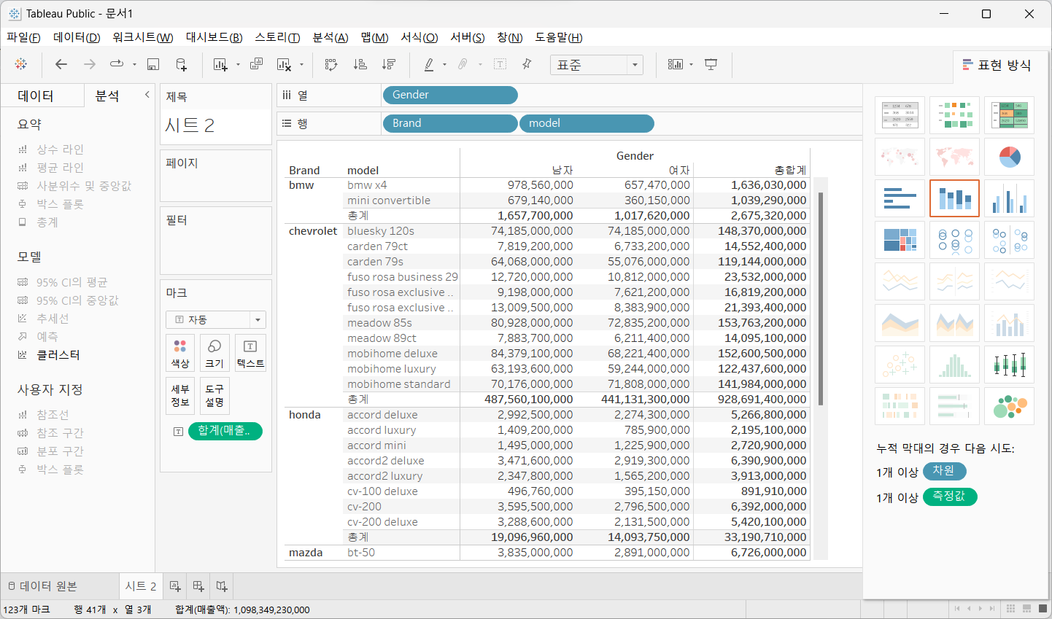1052x619 pixels.
Task: Click the Color mark card button
Action: [x=180, y=353]
